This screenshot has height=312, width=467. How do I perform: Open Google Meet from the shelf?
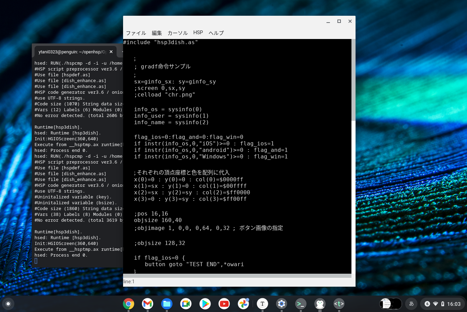pyautogui.click(x=186, y=304)
